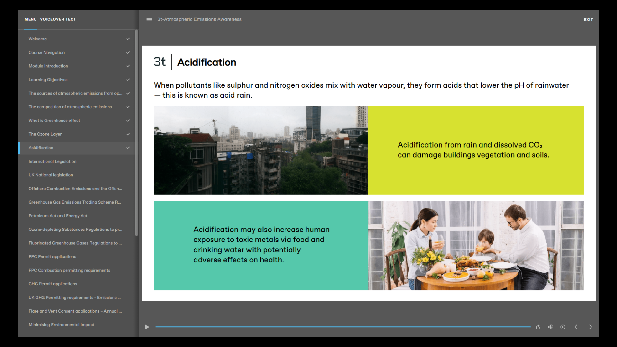Click the Ozone Layer completion checkmark
This screenshot has height=347, width=617.
pos(128,134)
